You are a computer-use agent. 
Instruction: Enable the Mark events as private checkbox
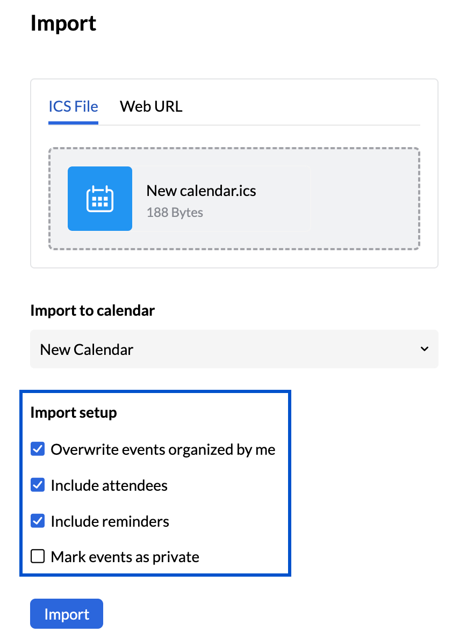[38, 557]
